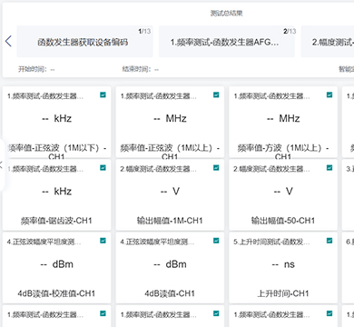Screen dimensions: 354x327
Task: Click label 频率值-正弦波(1M以上)-CH1
Action: [x=170, y=152]
